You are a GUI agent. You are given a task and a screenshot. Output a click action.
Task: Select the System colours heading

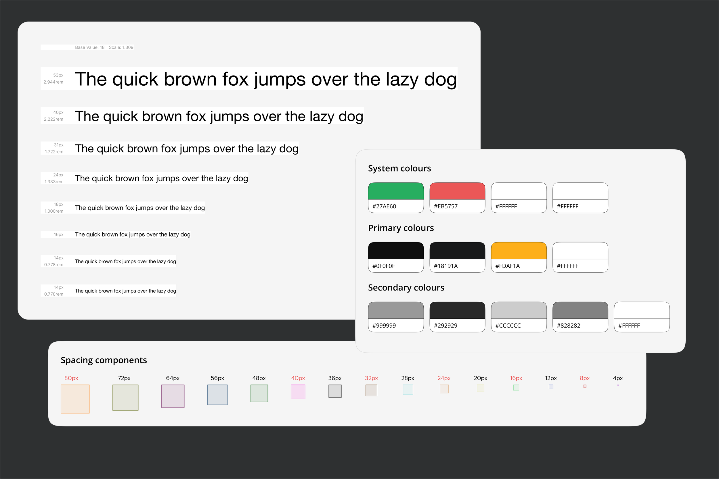coord(399,168)
